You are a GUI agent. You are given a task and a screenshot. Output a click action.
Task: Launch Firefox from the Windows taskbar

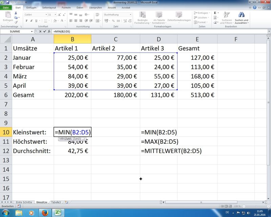45,212
